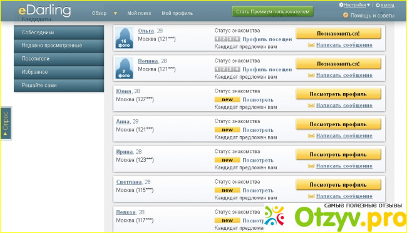
Task: Click Полина's 2 фото avatar thumbnail
Action: click(x=124, y=68)
